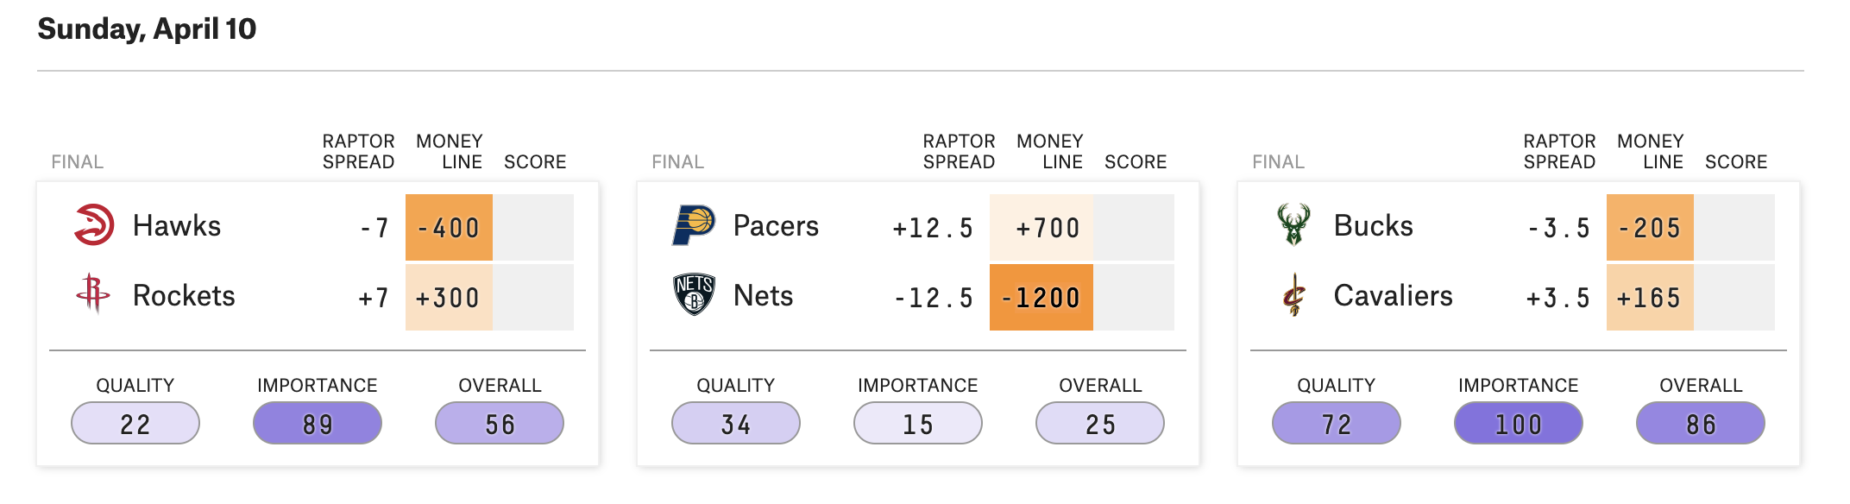Click the Bucks -205 money line cell
This screenshot has height=504, width=1850.
1650,228
